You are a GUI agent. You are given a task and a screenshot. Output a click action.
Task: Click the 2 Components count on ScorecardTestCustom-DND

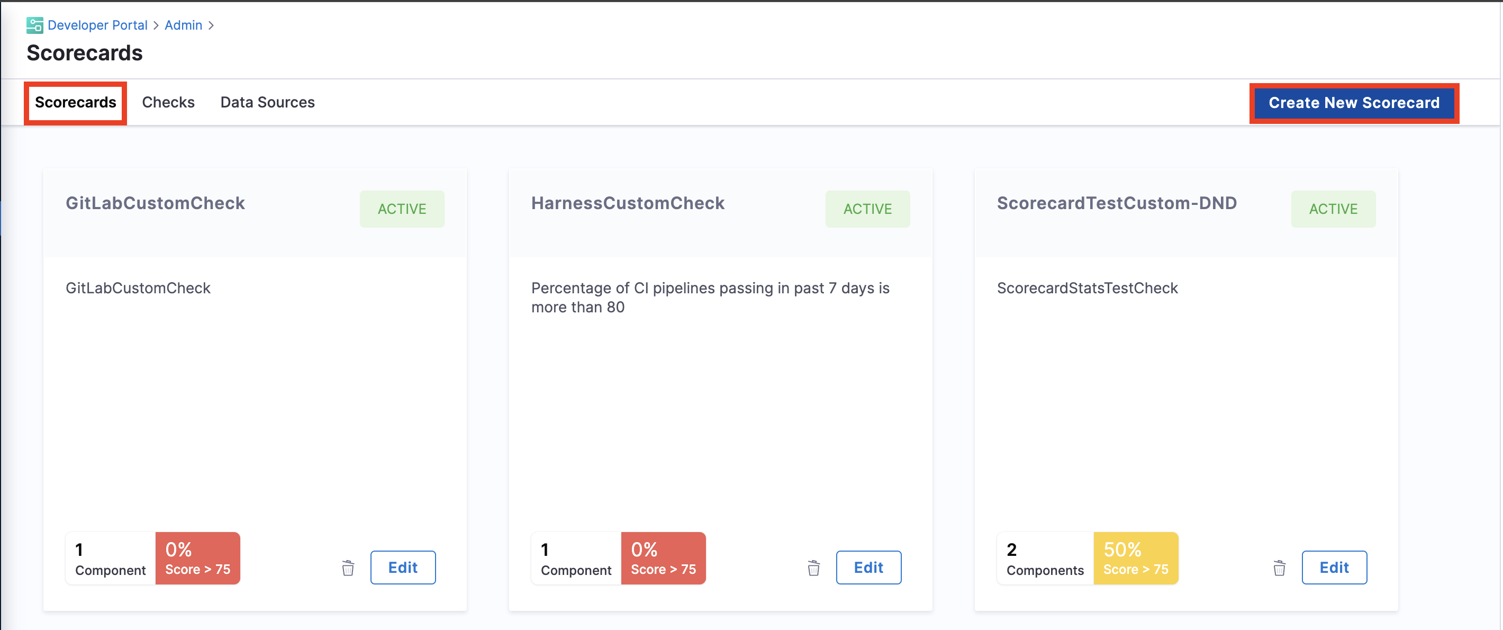click(x=1044, y=558)
